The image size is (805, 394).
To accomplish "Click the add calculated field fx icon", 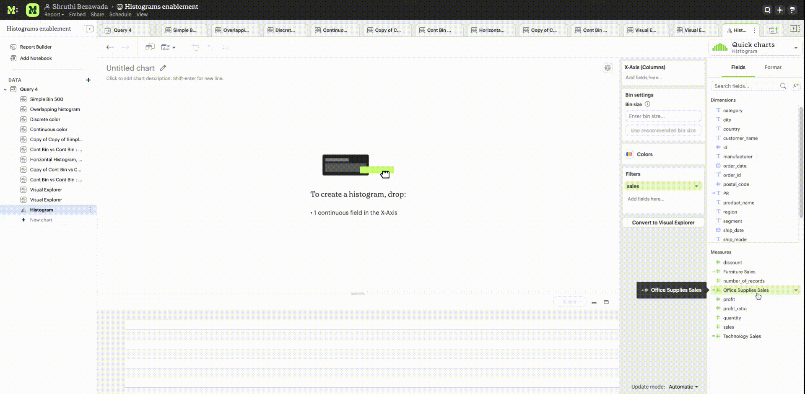I will (795, 86).
